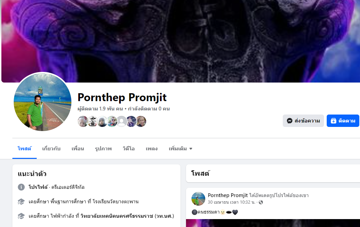Viewport: 360px width, 227px height.
Task: Open the Barber logo follower avatar
Action: 93,121
